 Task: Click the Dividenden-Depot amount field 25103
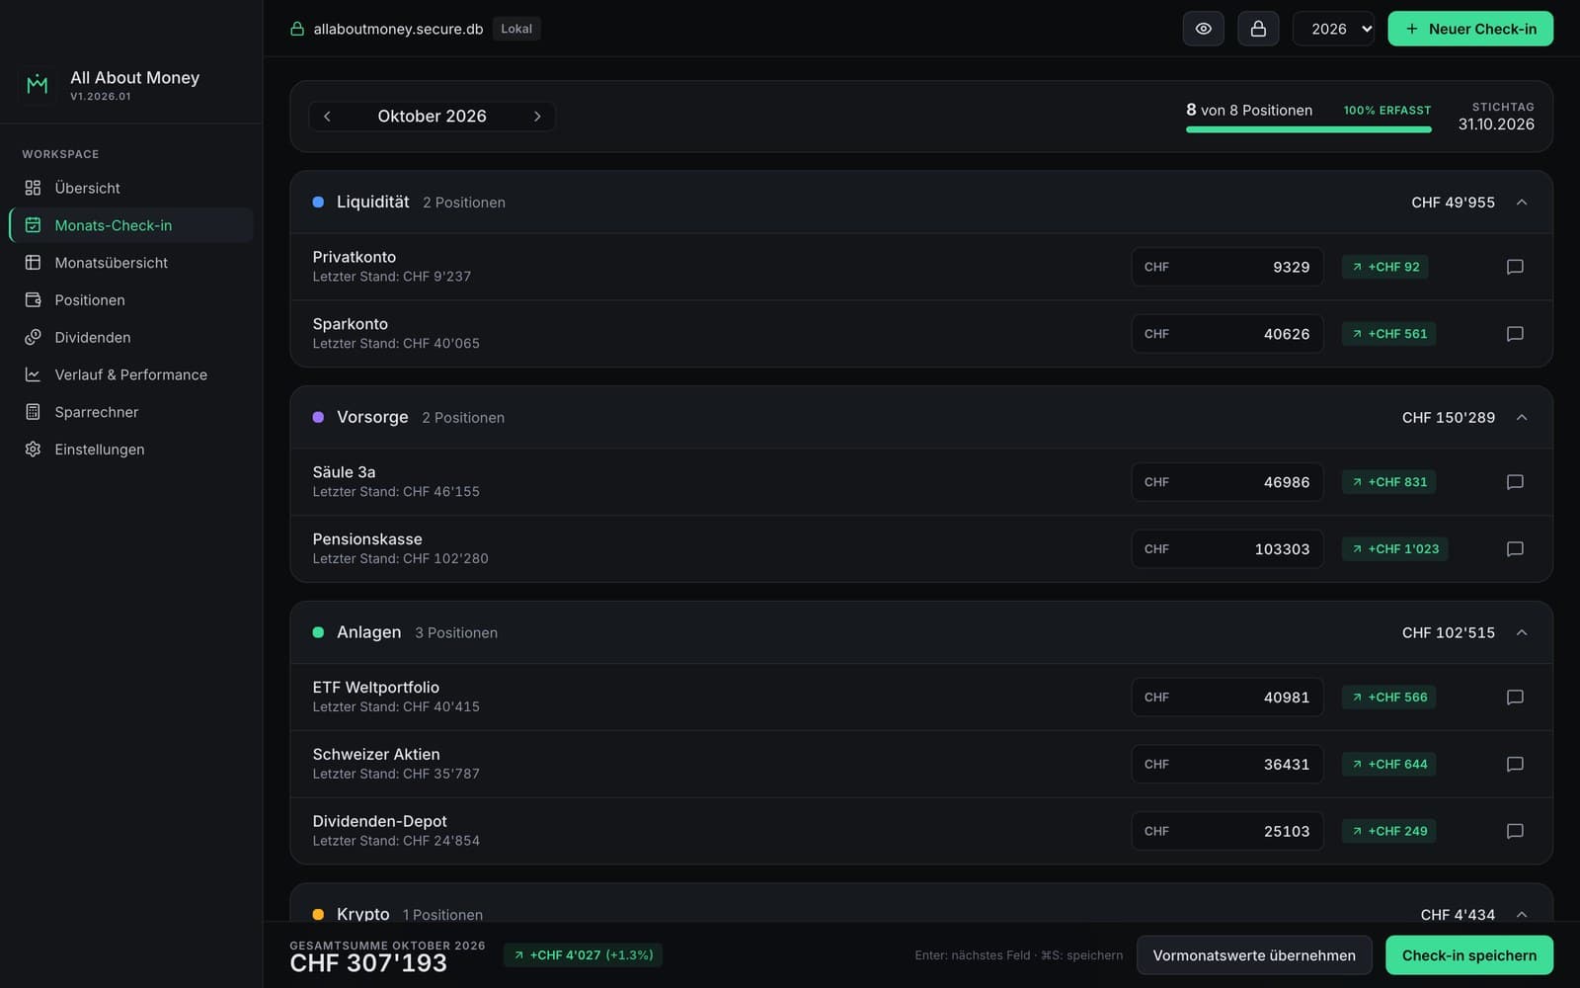point(1227,832)
